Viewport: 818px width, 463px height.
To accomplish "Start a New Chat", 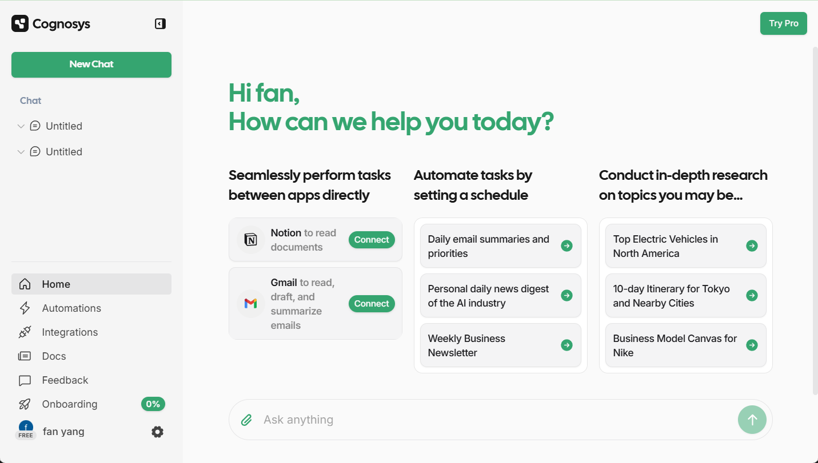I will (x=91, y=65).
